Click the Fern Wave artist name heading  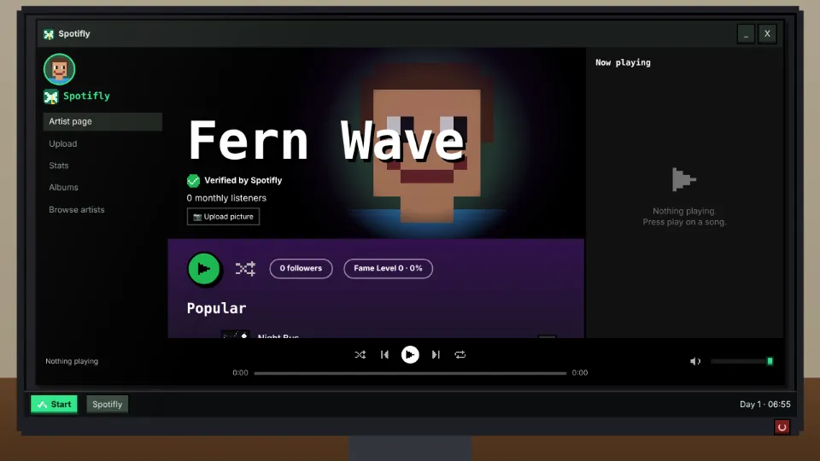click(x=327, y=140)
